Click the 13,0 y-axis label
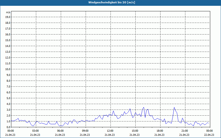The image size is (221, 138). point(8,52)
